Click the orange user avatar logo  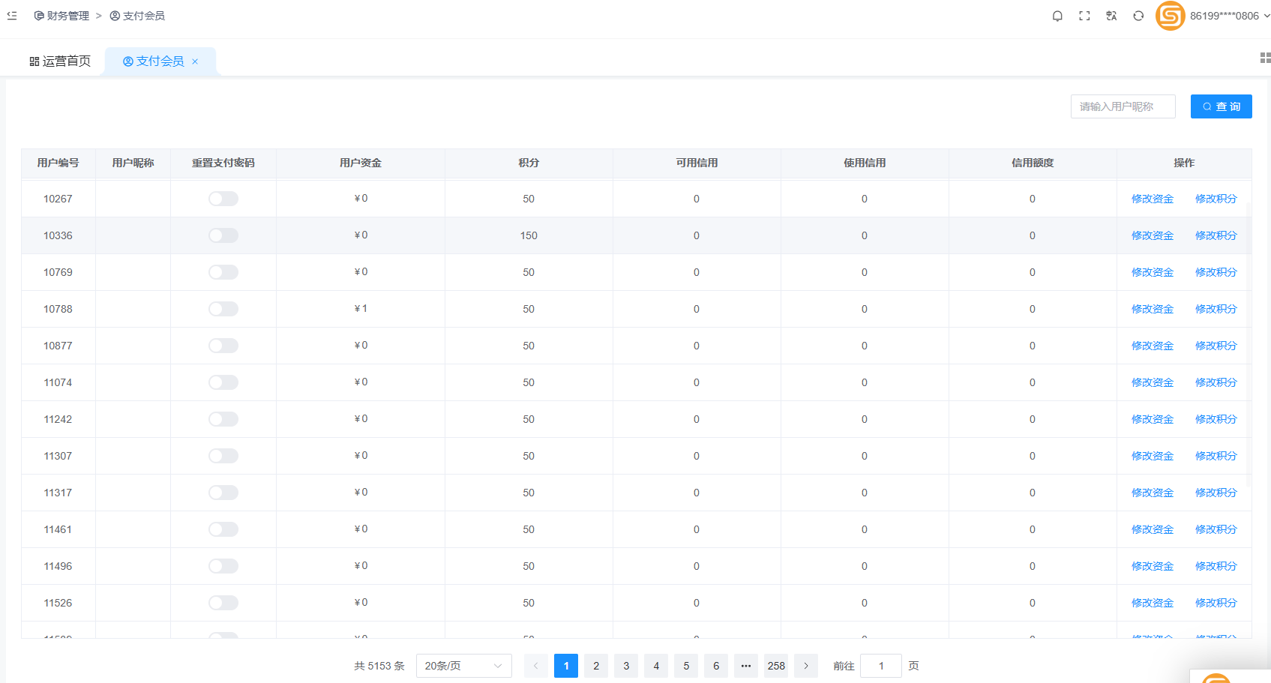1170,16
